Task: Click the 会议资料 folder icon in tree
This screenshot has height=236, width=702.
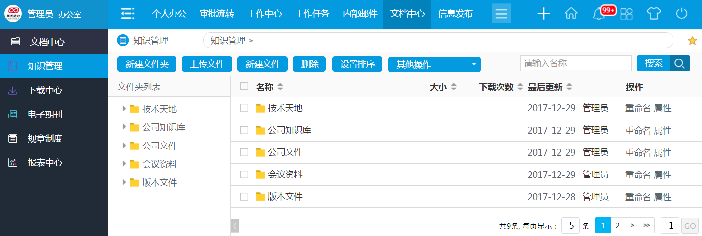Action: coord(135,164)
